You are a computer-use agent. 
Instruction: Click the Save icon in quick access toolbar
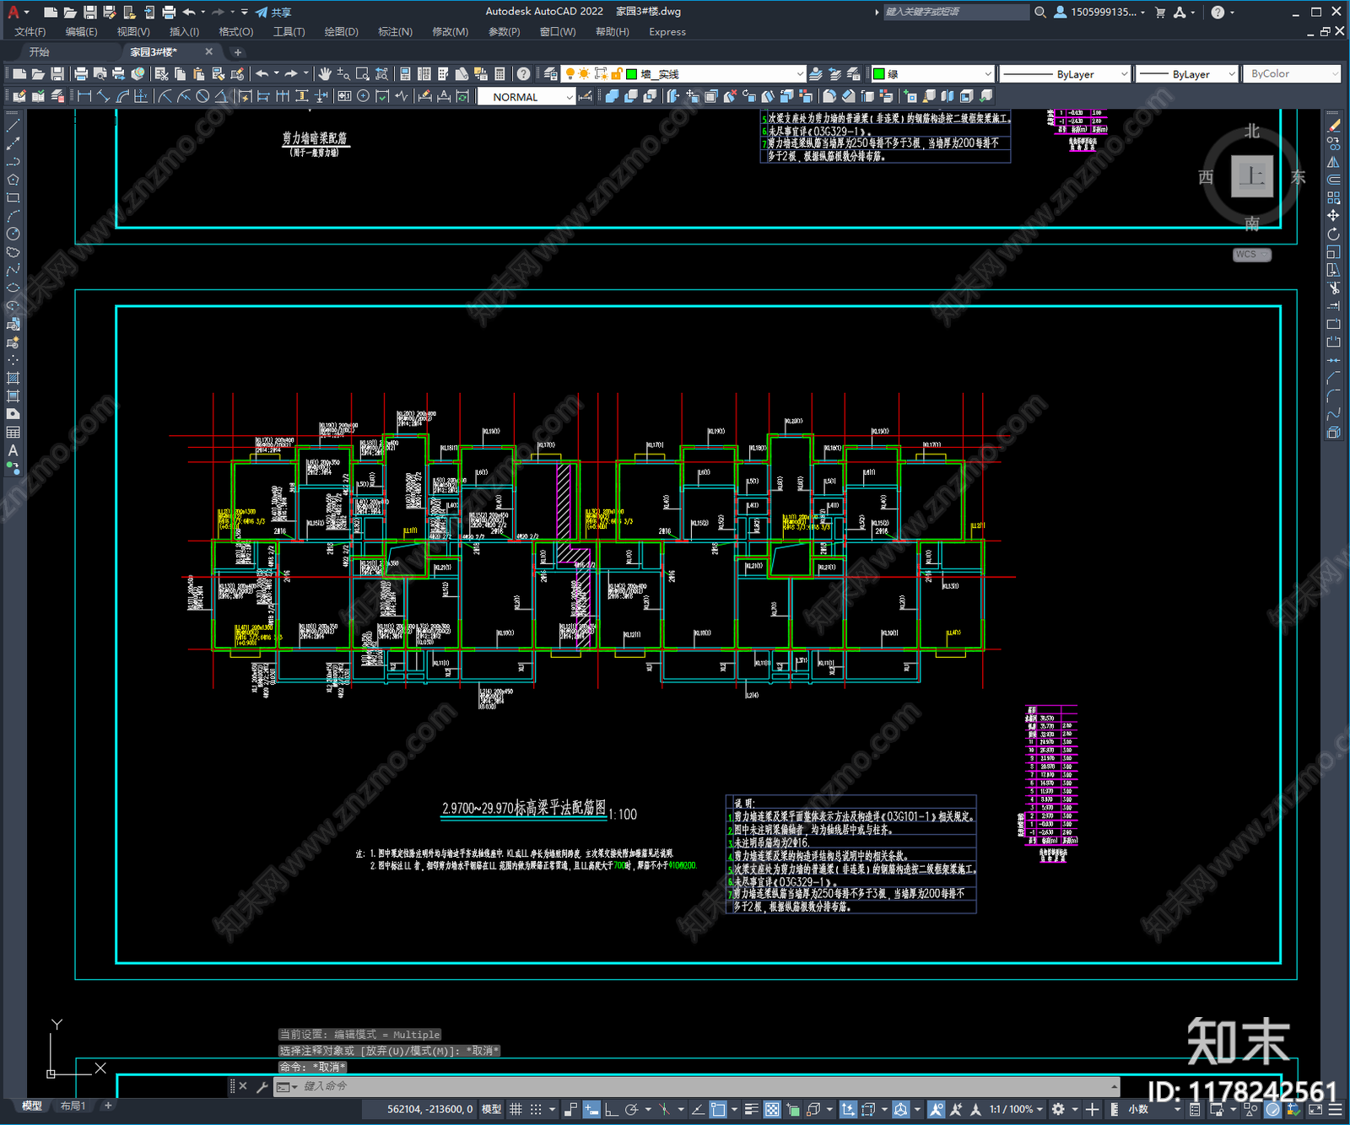coord(89,12)
